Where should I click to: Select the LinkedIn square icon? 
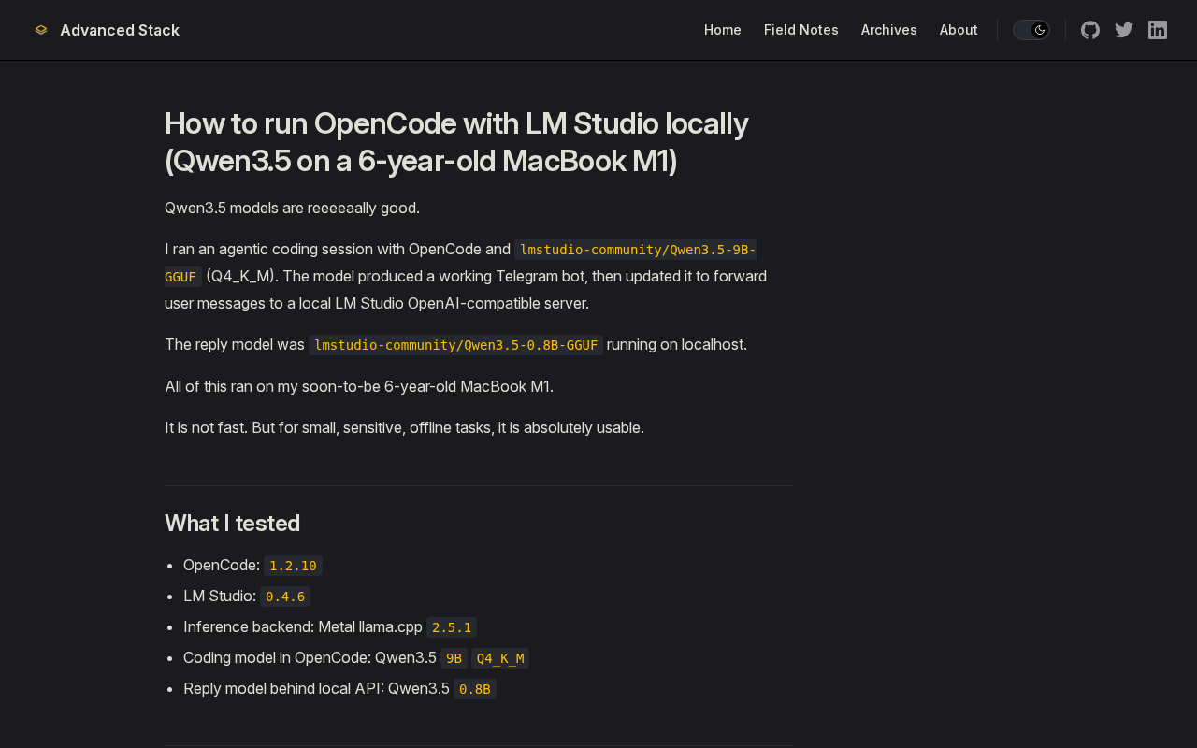(1157, 28)
